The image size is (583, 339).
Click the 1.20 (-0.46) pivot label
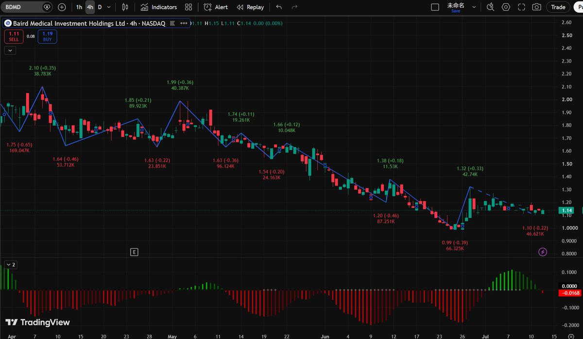click(x=386, y=215)
